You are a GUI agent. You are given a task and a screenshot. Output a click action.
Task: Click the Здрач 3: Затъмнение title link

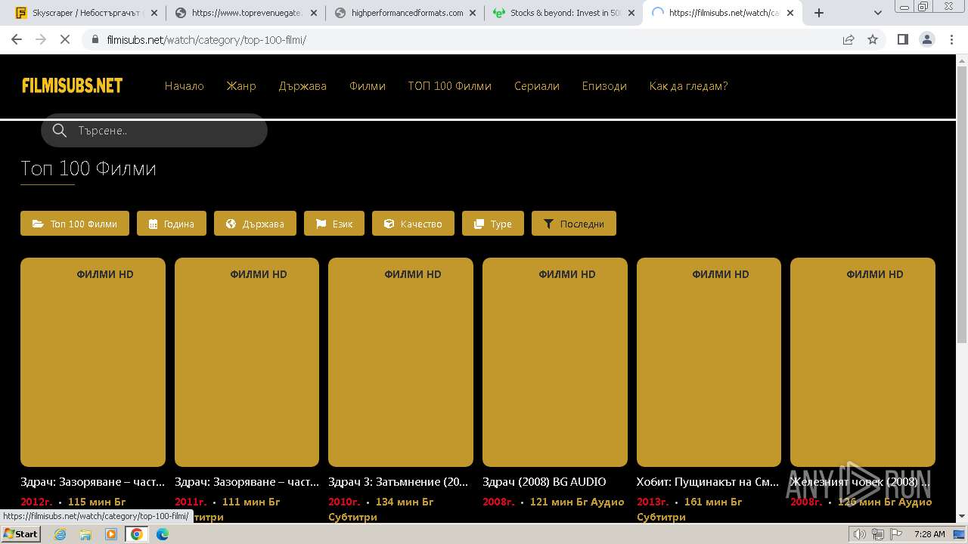399,481
